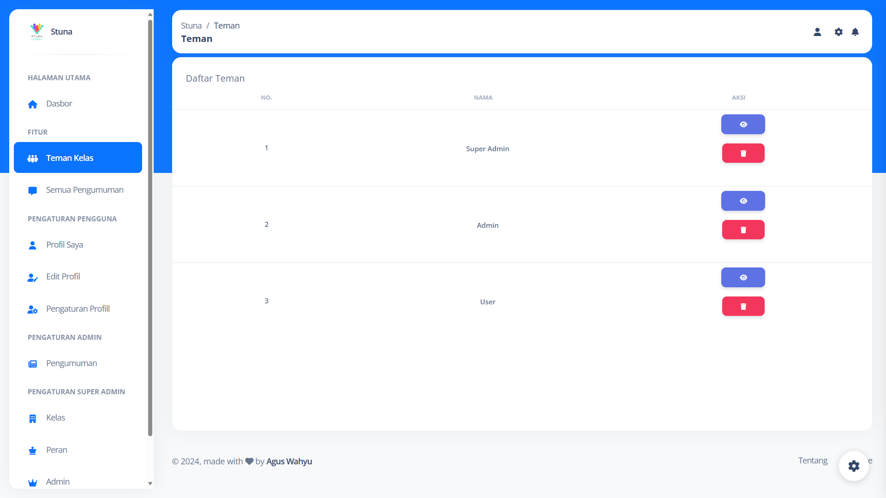Open Agus Wahyu footer link
The image size is (886, 498).
click(x=289, y=462)
